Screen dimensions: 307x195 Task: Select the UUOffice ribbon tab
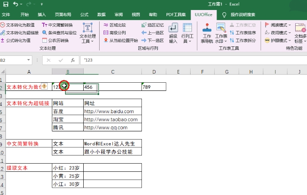[x=203, y=15]
